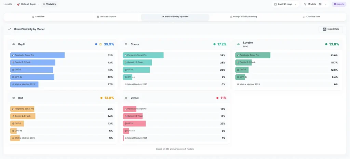
Task: Click the star icon on Replit card
Action: pyautogui.click(x=100, y=44)
